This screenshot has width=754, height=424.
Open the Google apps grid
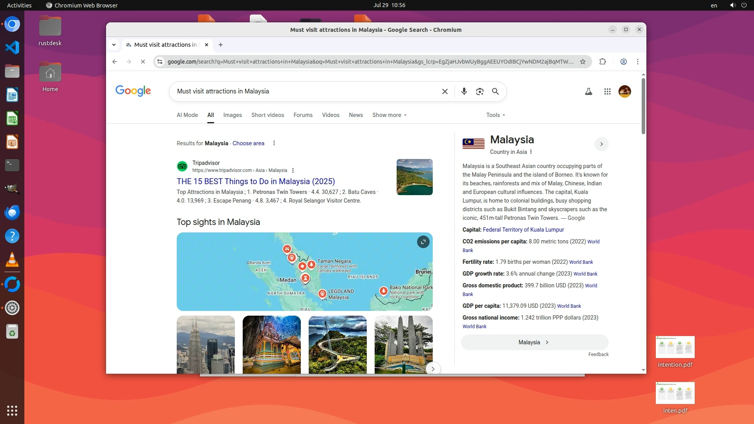607,91
